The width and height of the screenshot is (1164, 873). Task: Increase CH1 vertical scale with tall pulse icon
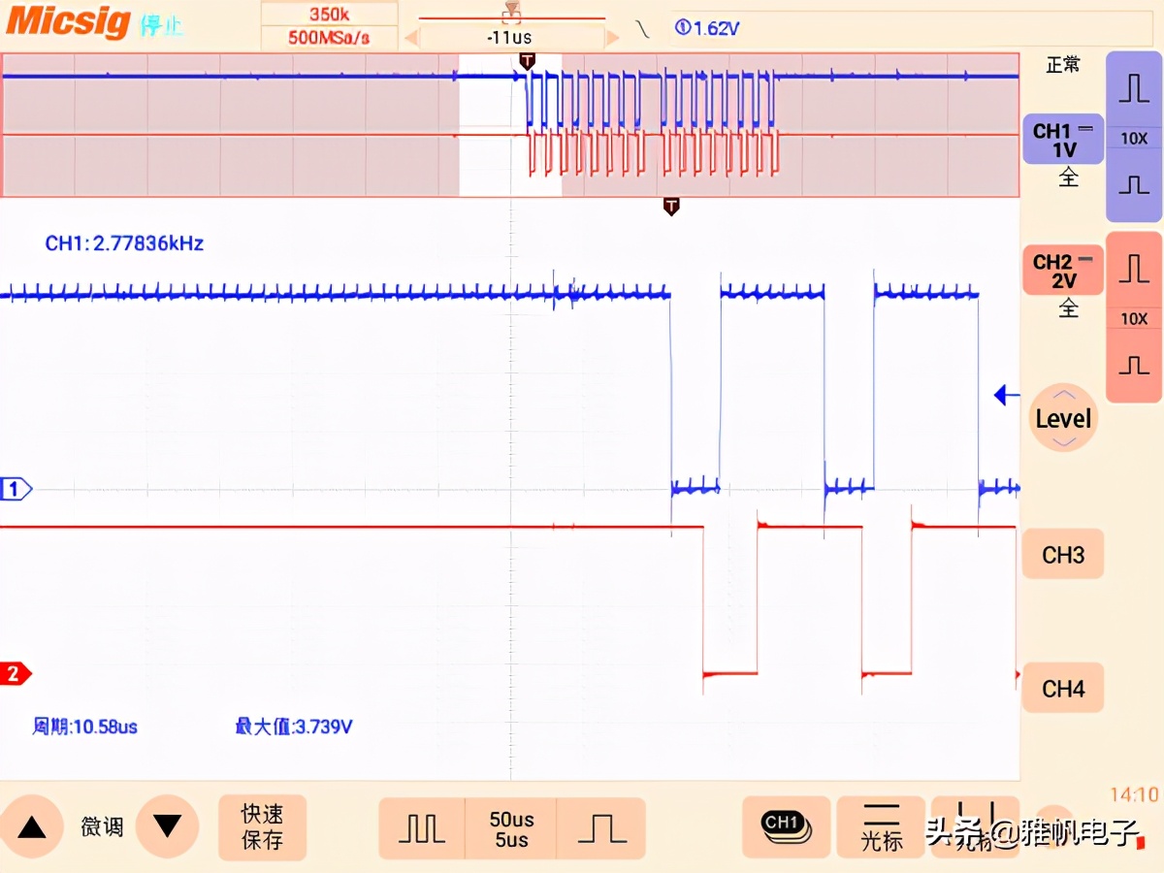(1133, 89)
